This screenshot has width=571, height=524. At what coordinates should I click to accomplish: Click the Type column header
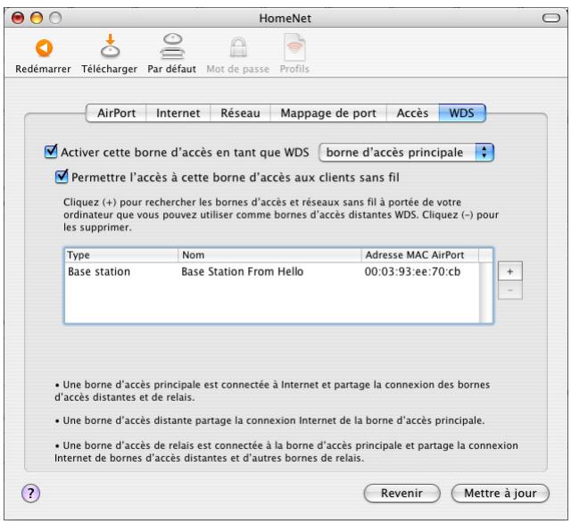[121, 255]
